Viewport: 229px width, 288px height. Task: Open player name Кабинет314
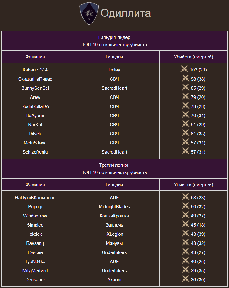point(35,70)
